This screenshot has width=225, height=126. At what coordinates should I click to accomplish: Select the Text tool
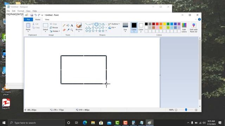pos(72,26)
